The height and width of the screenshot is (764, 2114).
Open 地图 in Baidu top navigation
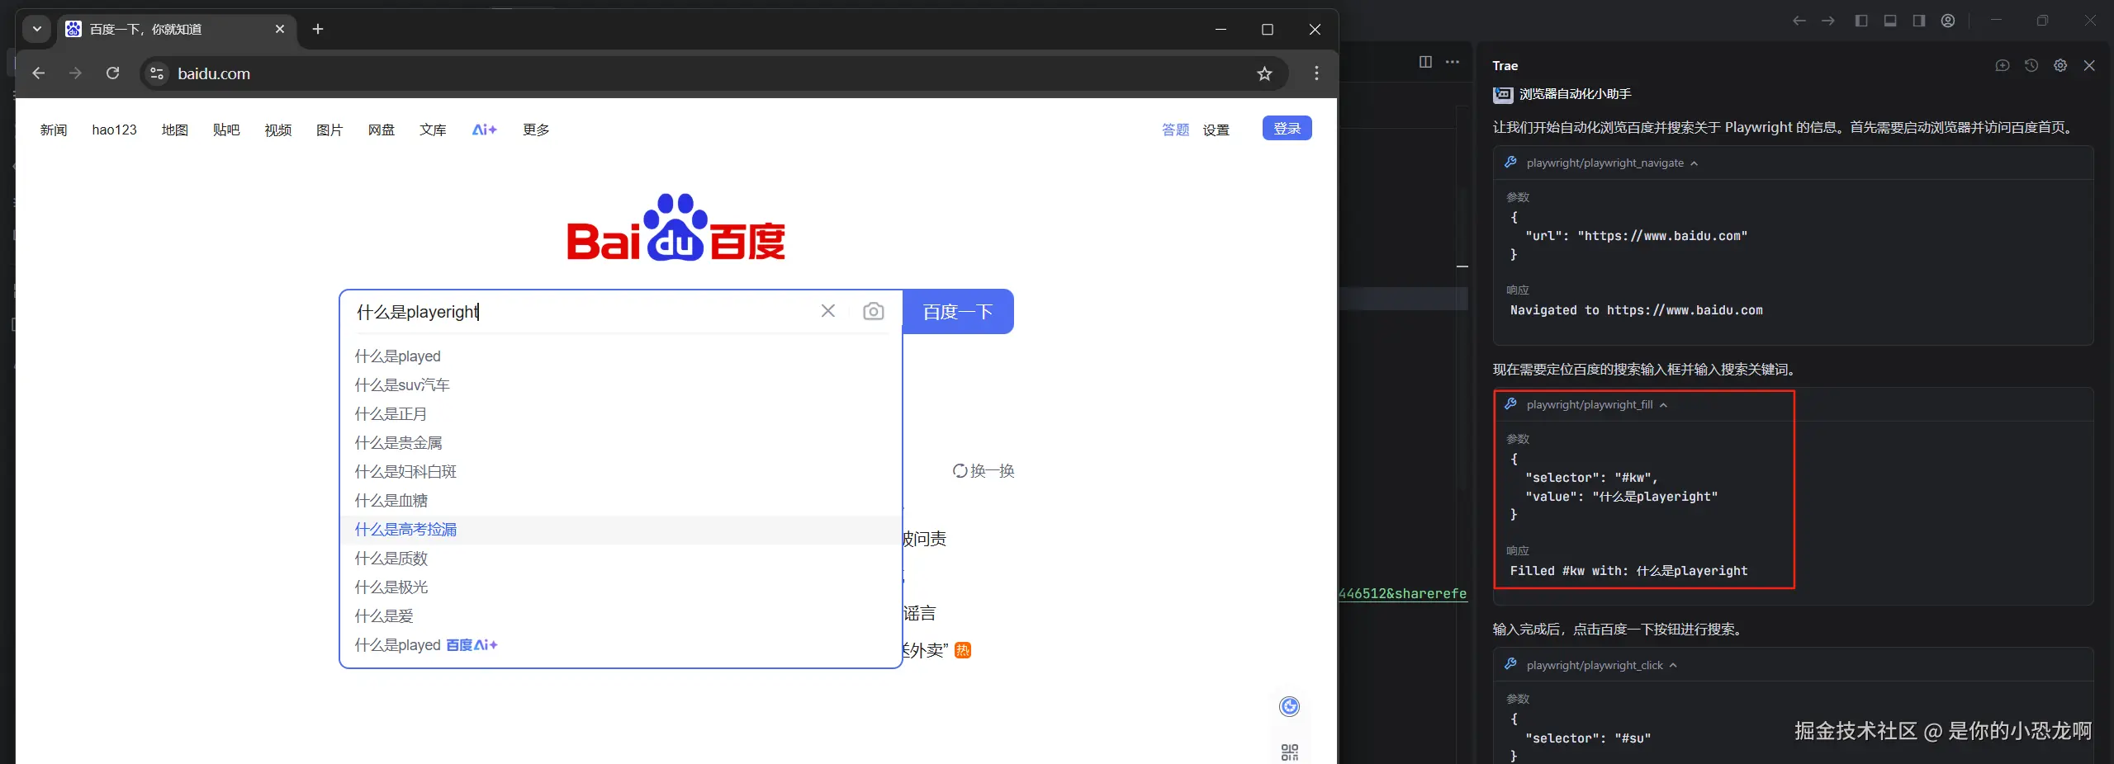pyautogui.click(x=175, y=130)
